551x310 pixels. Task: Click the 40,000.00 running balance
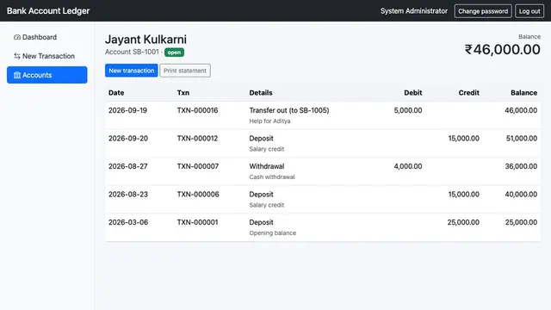pyautogui.click(x=521, y=195)
